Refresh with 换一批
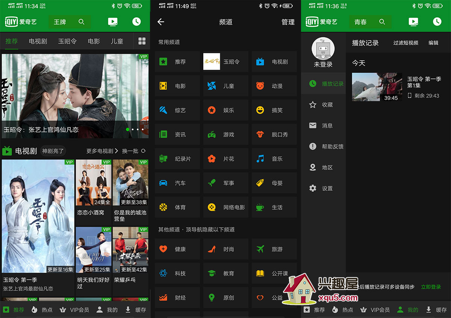The height and width of the screenshot is (318, 451). point(134,151)
